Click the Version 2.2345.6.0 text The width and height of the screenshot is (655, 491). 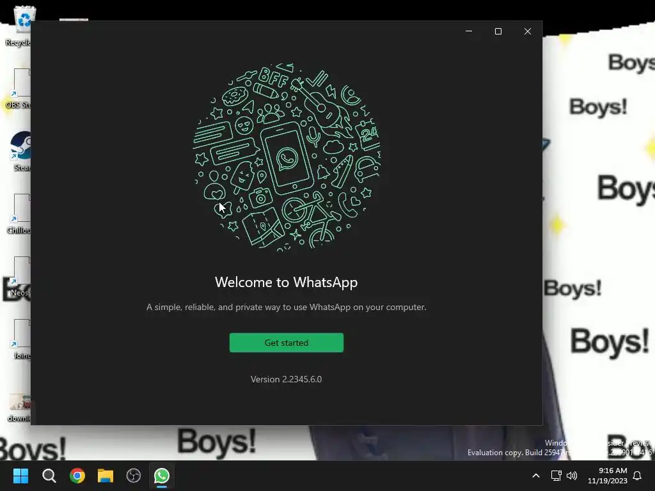coord(286,379)
